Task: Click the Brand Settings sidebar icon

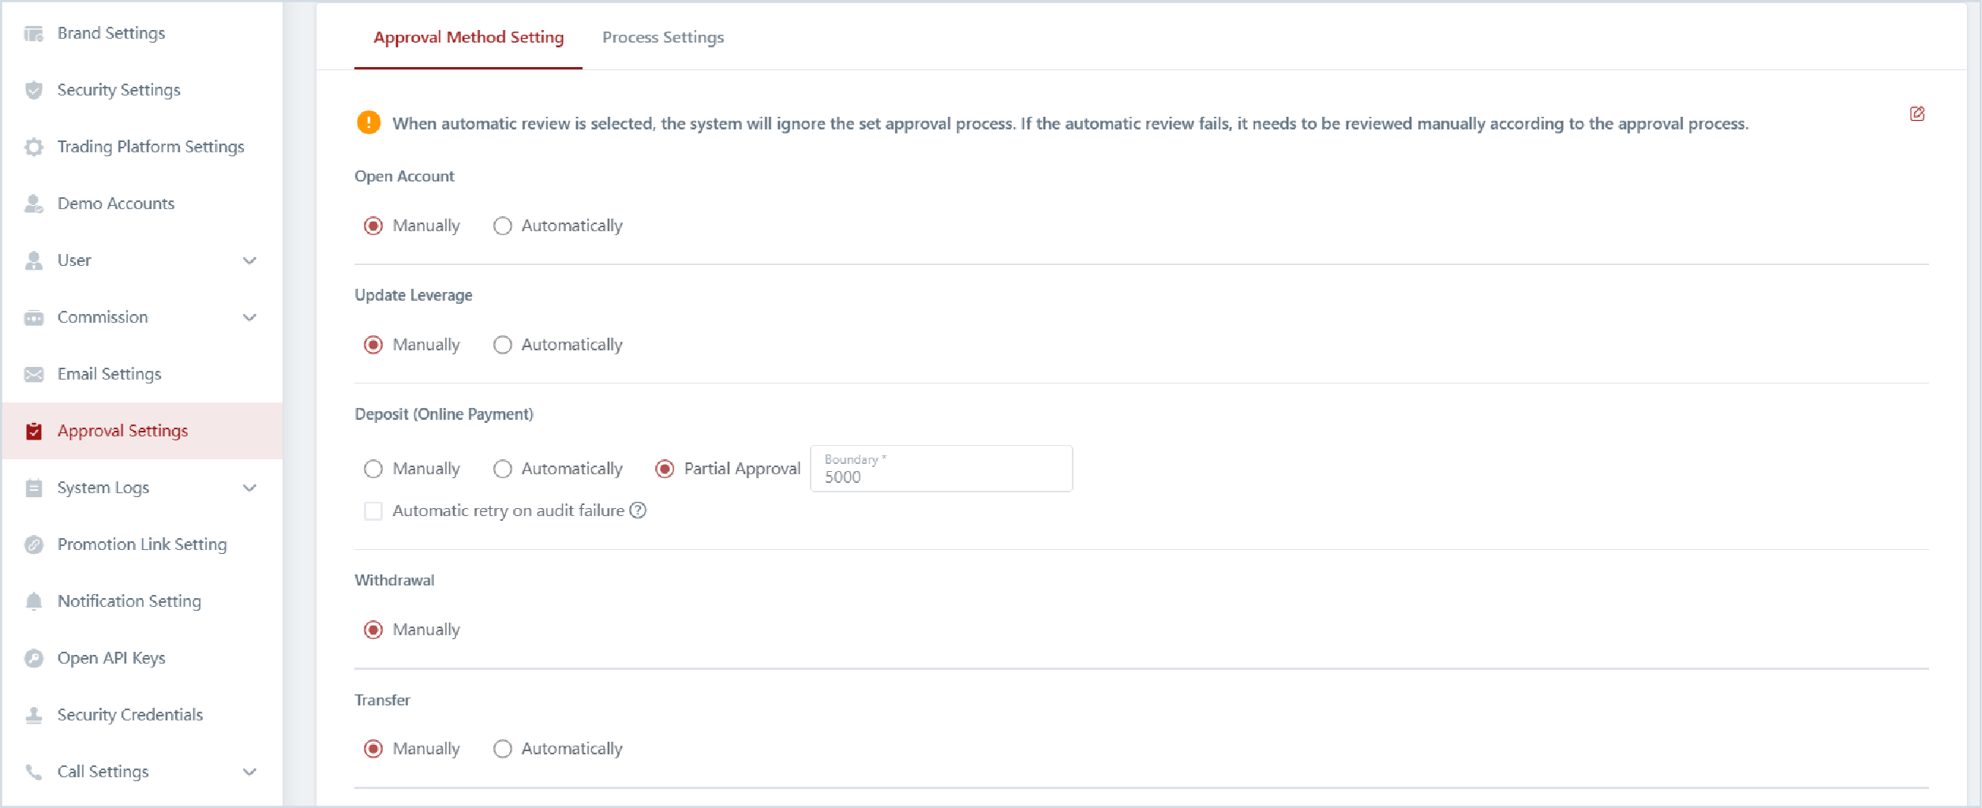Action: [x=33, y=33]
